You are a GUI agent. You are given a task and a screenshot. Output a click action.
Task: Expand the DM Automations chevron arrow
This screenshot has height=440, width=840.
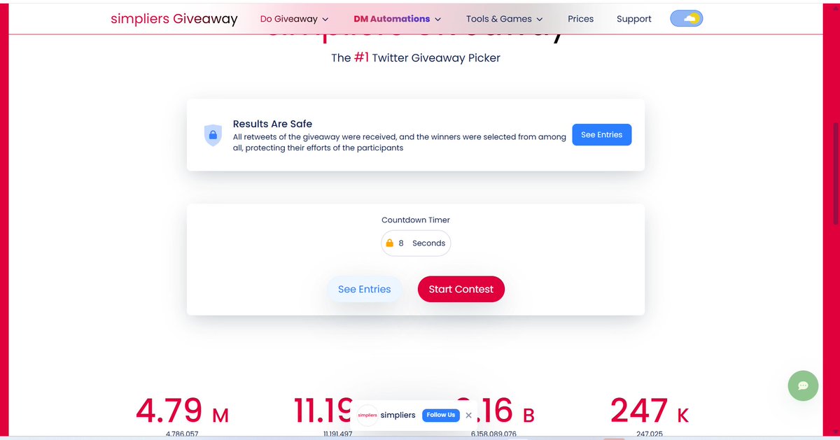pos(437,20)
